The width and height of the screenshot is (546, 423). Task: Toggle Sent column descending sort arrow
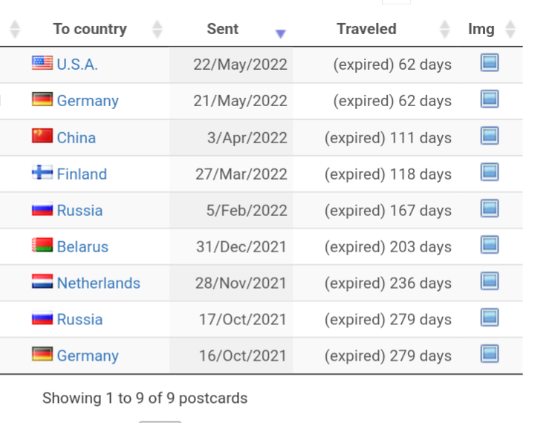pyautogui.click(x=281, y=33)
